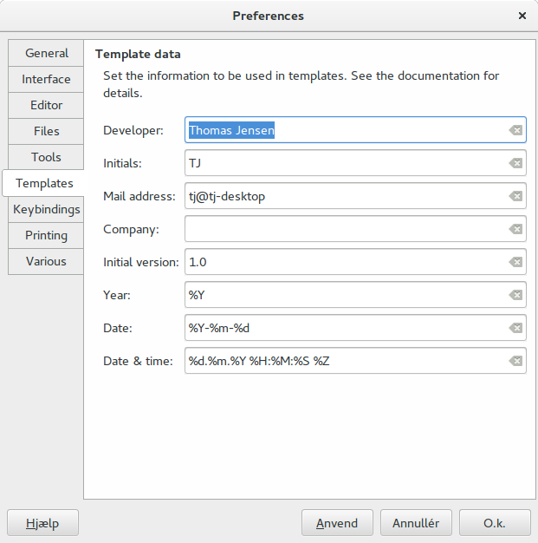Select the Editor tab

(46, 105)
